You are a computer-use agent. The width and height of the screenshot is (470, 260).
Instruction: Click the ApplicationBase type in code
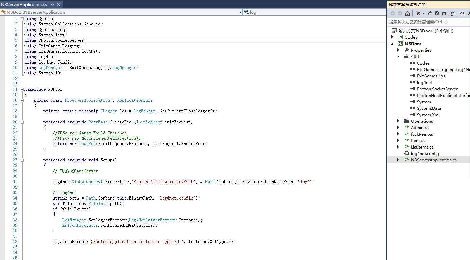pyautogui.click(x=135, y=100)
